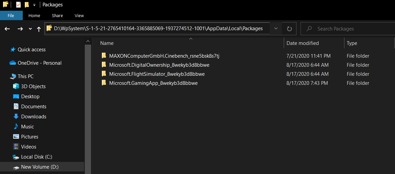The width and height of the screenshot is (395, 174).
Task: Open Pictures in sidebar
Action: 30,137
